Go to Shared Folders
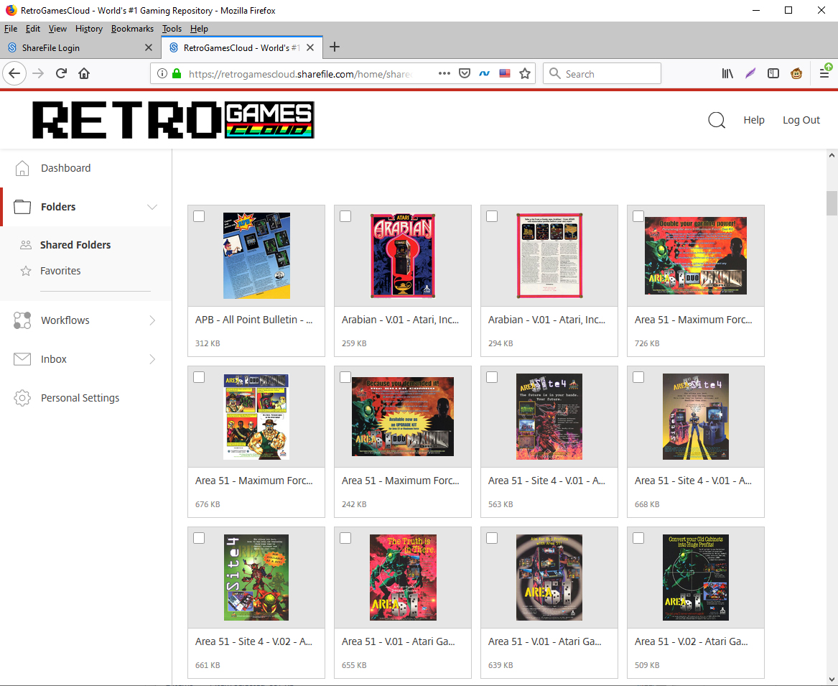 pos(75,245)
